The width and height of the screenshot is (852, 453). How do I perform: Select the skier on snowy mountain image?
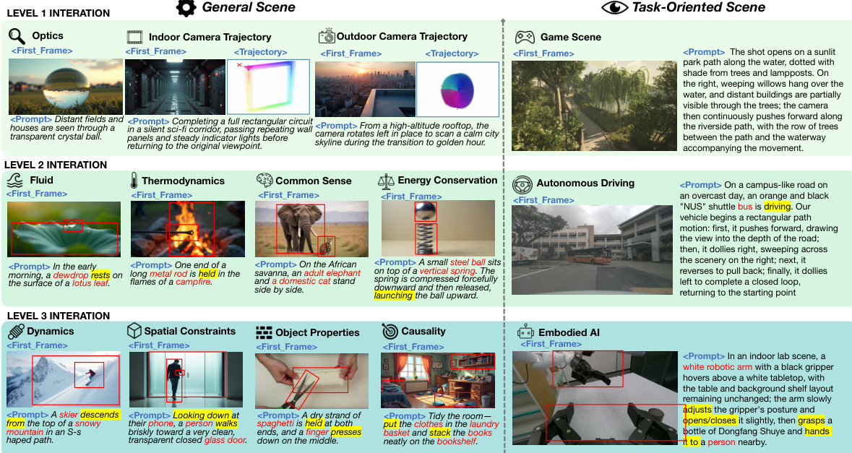[63, 379]
